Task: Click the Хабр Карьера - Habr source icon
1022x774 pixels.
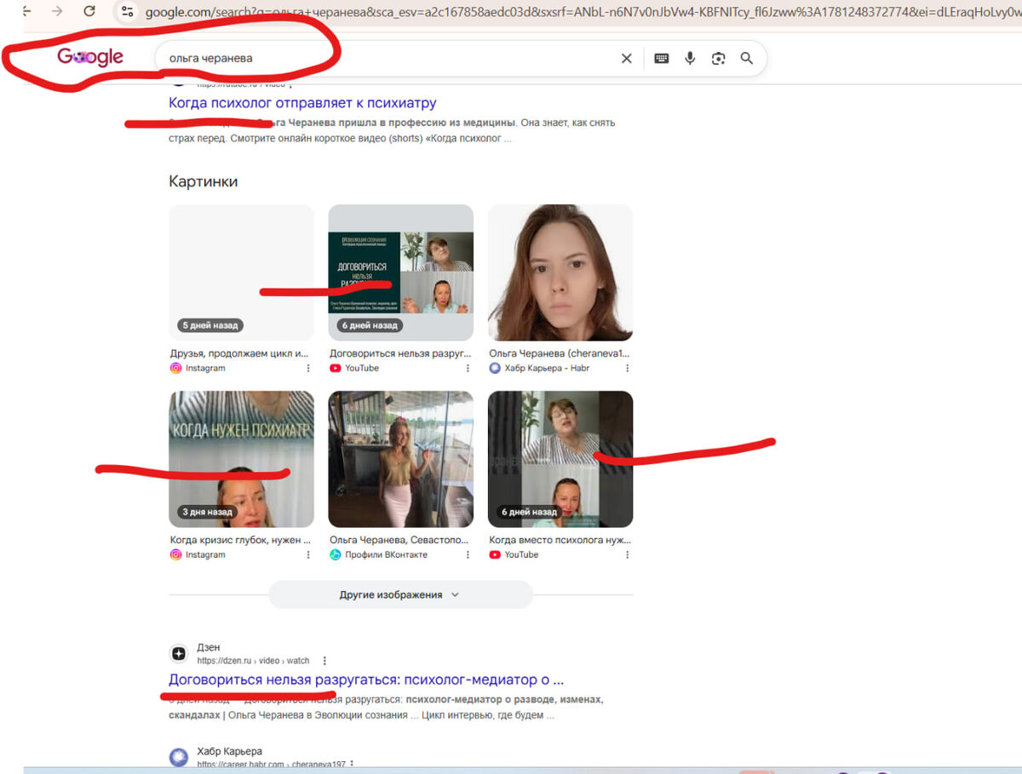Action: pyautogui.click(x=495, y=368)
